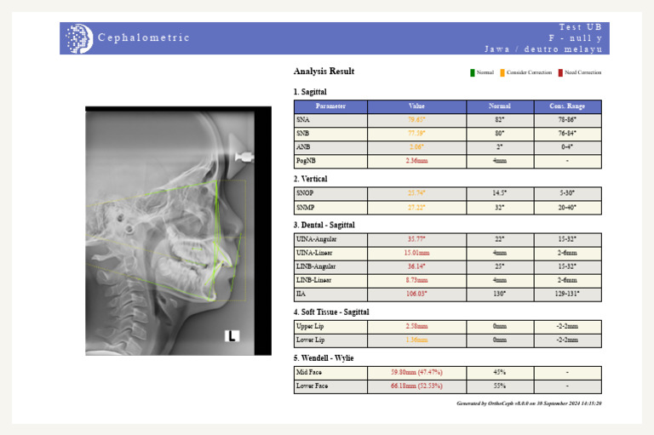Select the 'F - null y' header line
The image size is (654, 435).
[x=575, y=38]
